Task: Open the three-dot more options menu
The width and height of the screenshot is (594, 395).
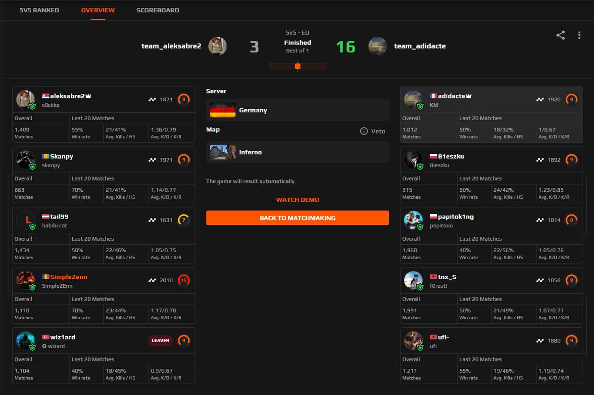Action: coord(579,35)
